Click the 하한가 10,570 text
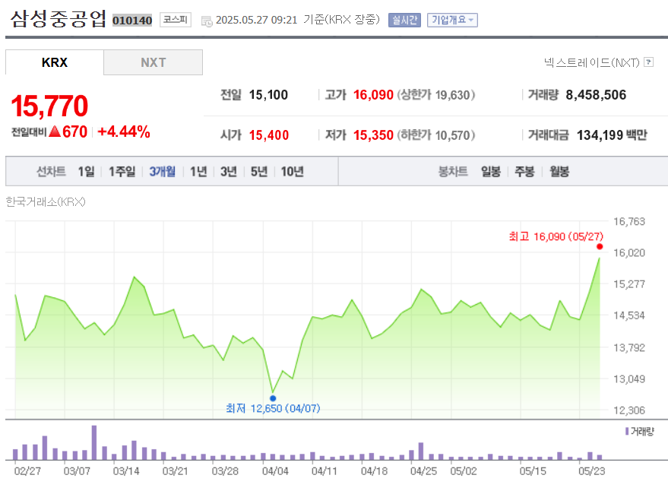 (x=436, y=135)
